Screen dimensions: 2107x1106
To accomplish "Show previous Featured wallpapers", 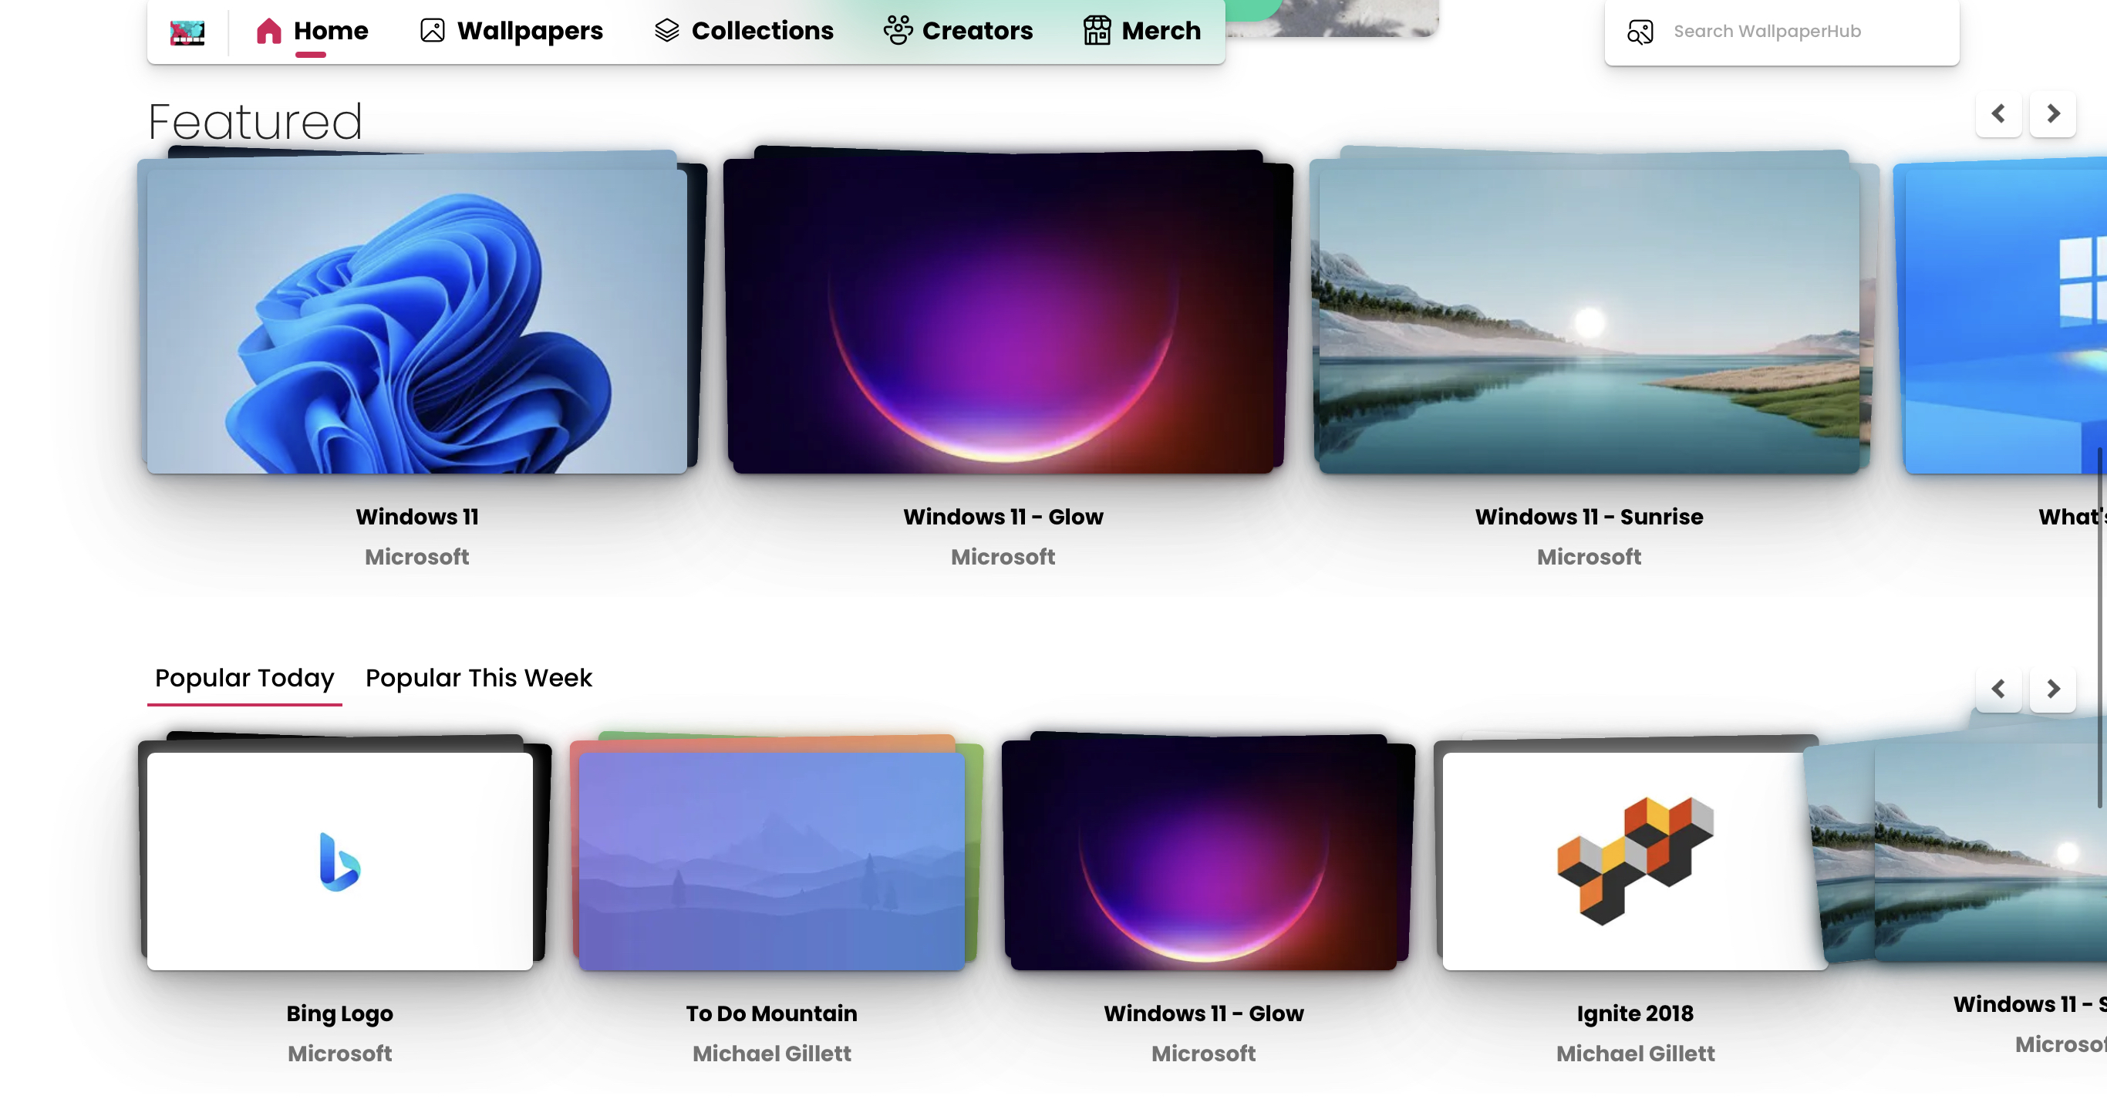I will point(1998,113).
